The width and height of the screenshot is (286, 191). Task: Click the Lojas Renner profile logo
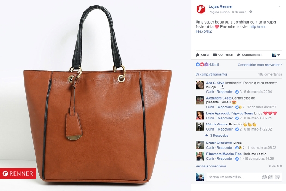click(x=201, y=9)
